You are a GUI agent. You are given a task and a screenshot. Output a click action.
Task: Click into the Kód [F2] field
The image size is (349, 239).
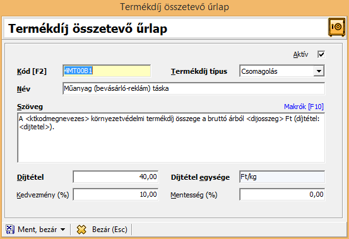click(107, 71)
